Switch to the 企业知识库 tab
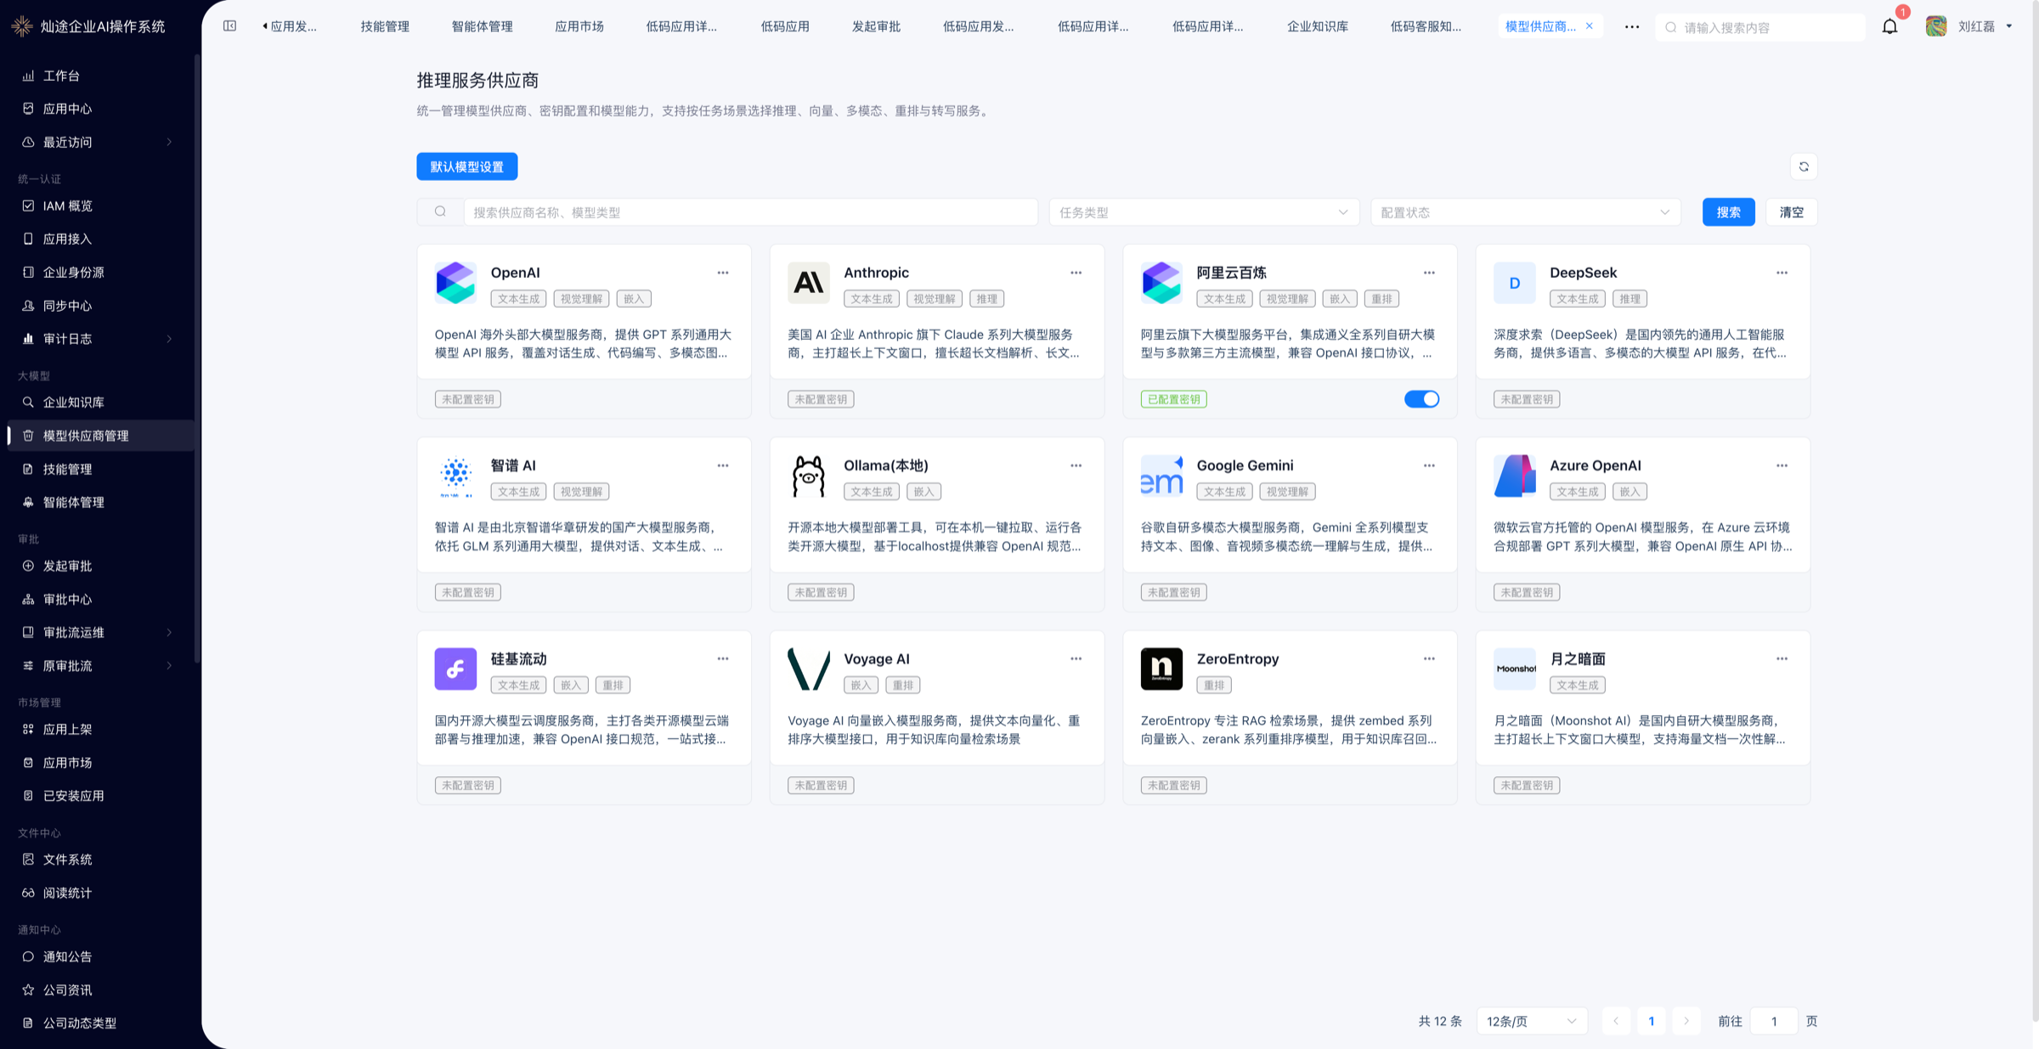This screenshot has height=1049, width=2039. (1318, 26)
